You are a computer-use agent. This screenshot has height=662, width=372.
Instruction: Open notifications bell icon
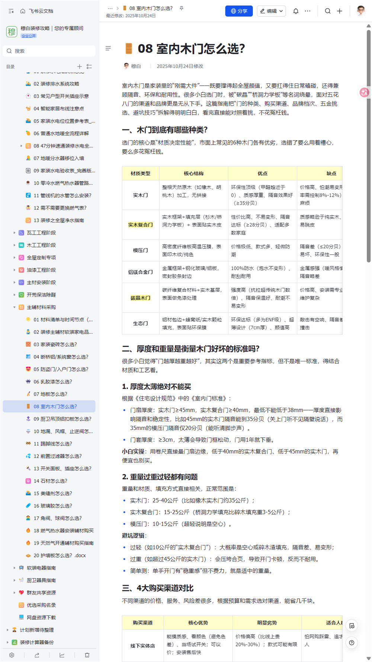pos(296,11)
